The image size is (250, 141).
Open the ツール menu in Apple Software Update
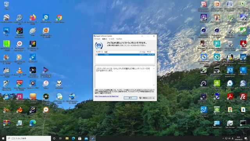111,39
